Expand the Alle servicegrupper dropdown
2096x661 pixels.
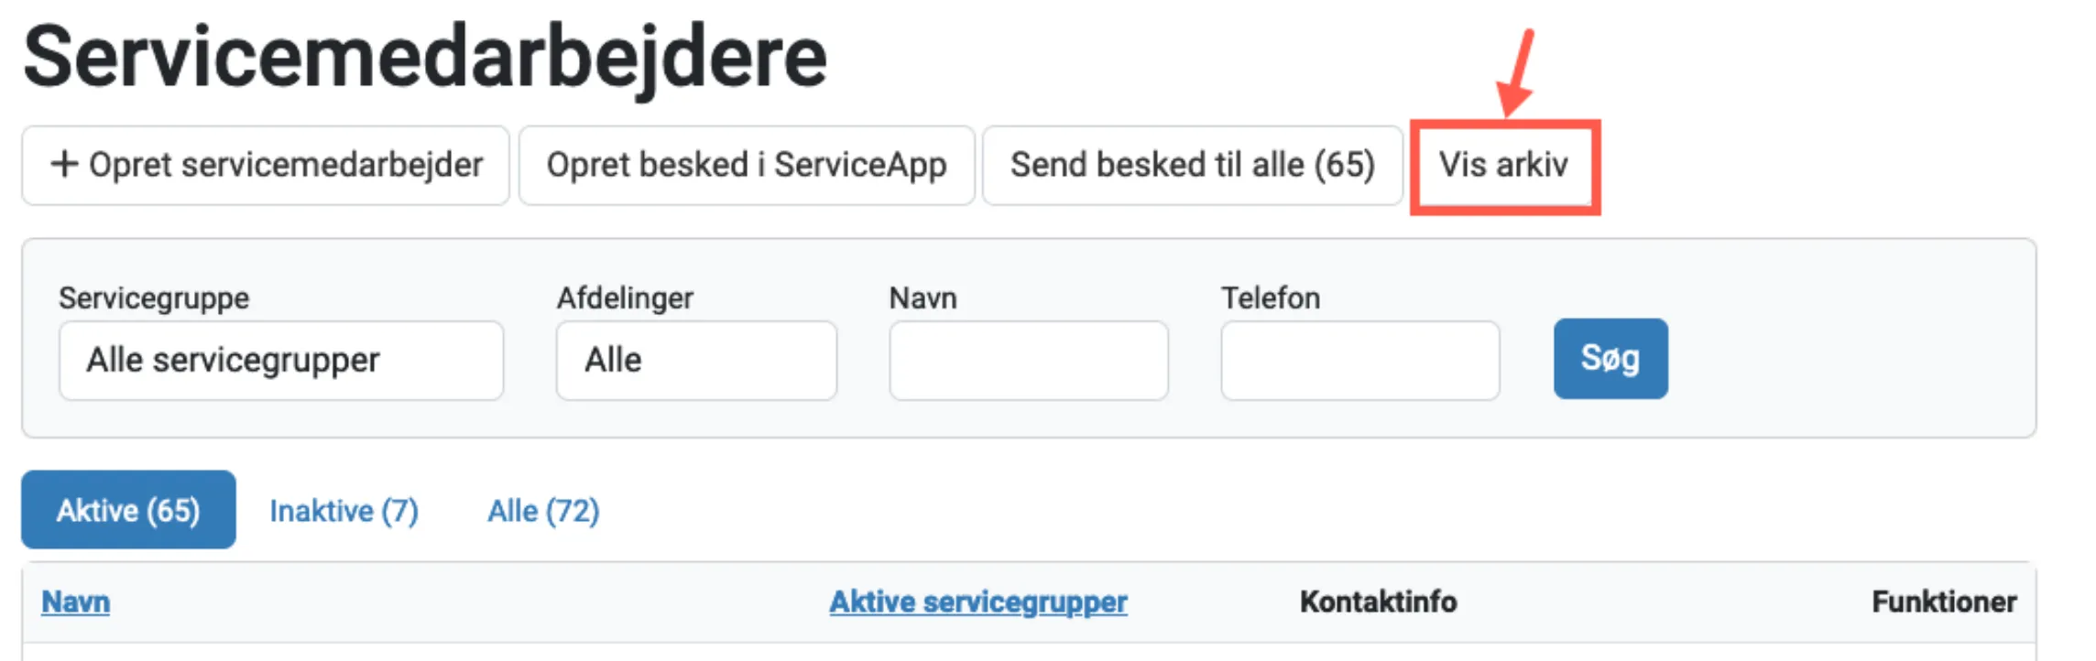pos(280,360)
